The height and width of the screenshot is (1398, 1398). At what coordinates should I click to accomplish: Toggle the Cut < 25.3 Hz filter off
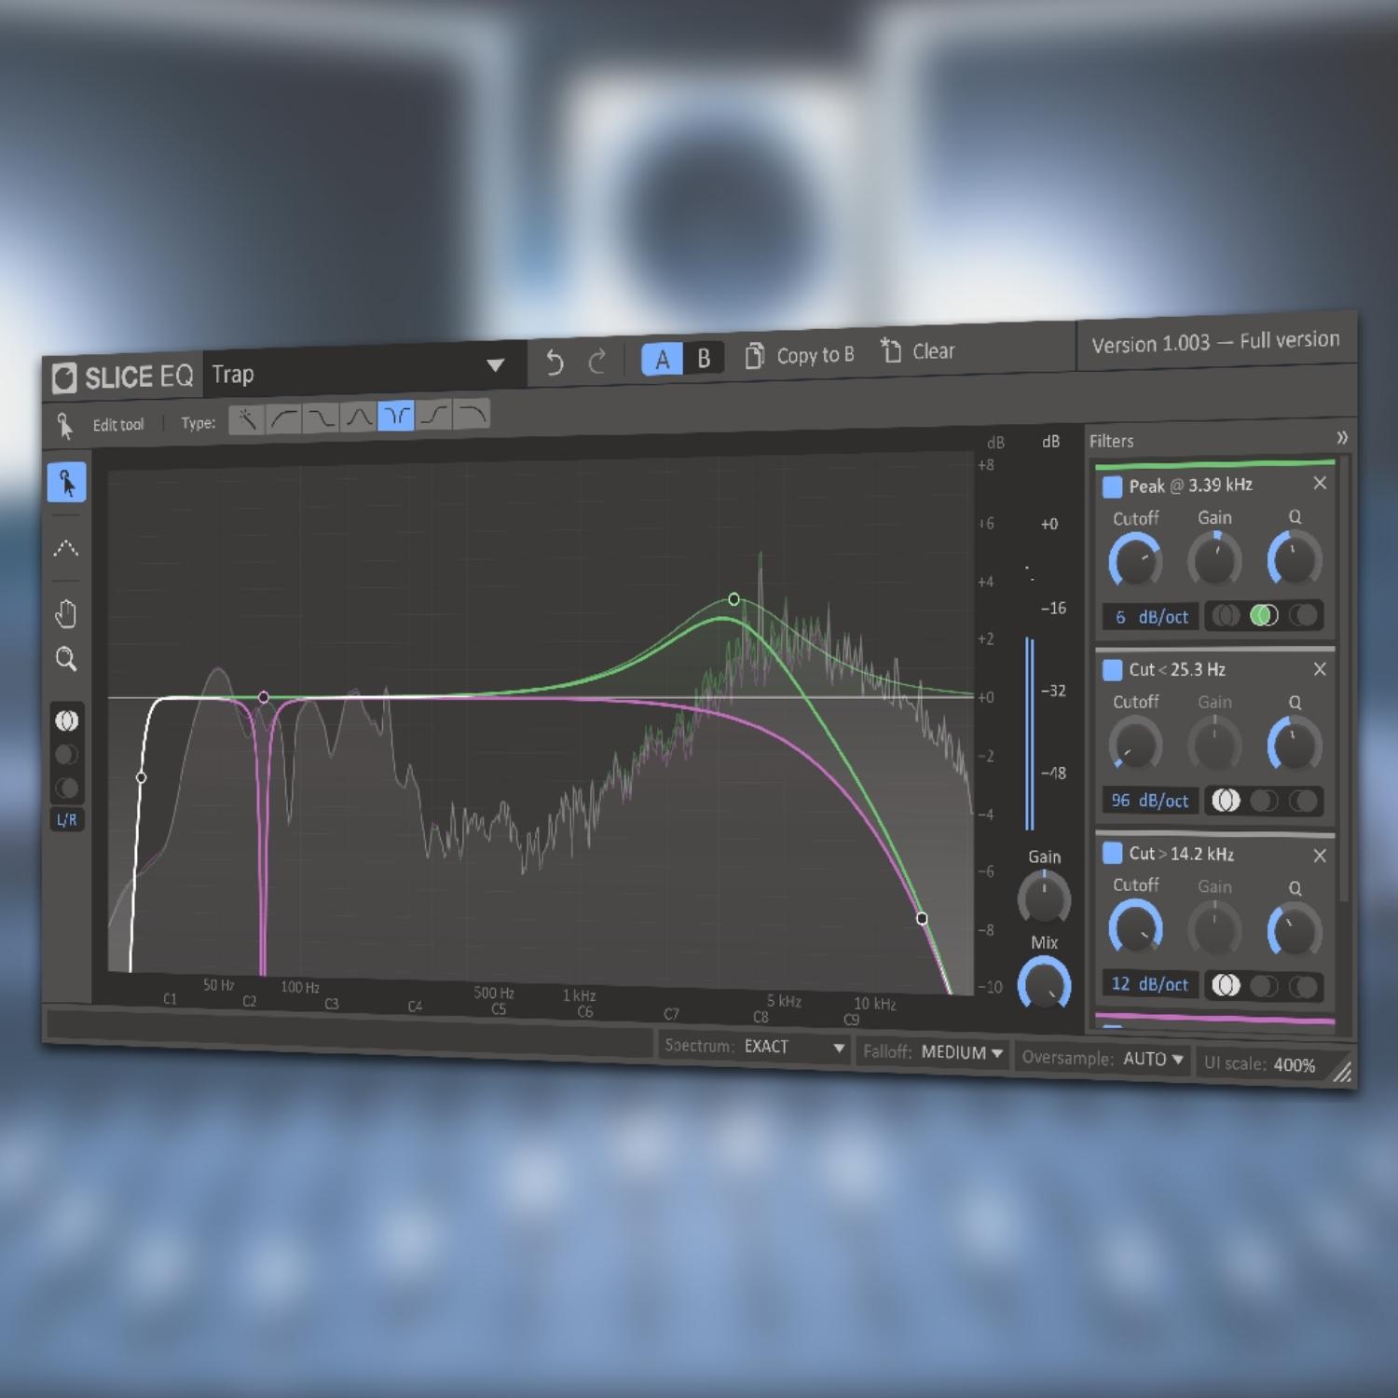coord(1112,670)
